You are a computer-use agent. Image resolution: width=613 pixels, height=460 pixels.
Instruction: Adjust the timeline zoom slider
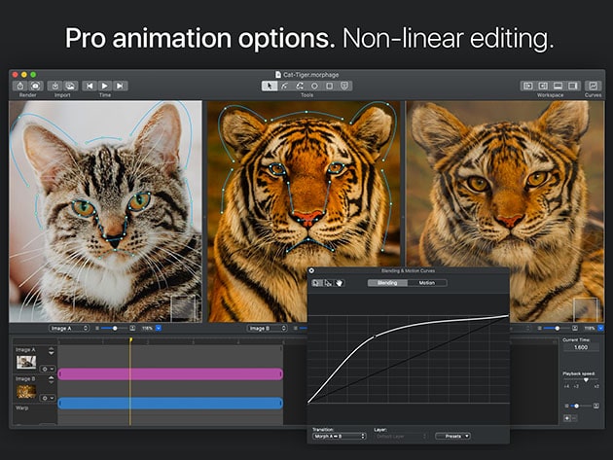click(581, 407)
